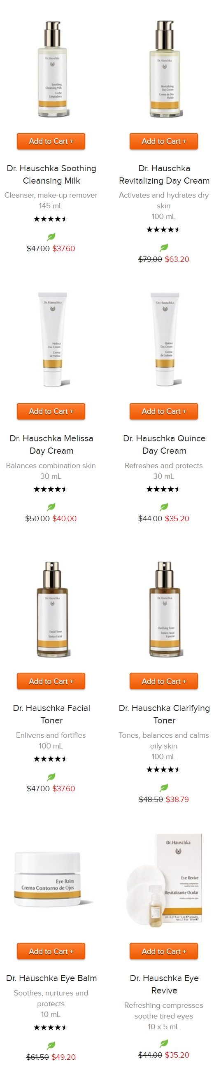Click green leaf icon under Melissa Day Cream
214x1077 pixels.
pos(51,507)
